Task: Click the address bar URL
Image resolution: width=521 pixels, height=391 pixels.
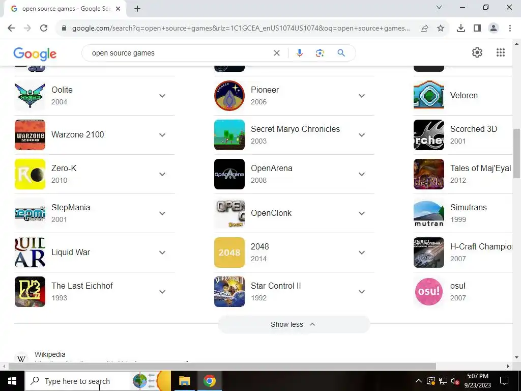Action: (x=241, y=29)
